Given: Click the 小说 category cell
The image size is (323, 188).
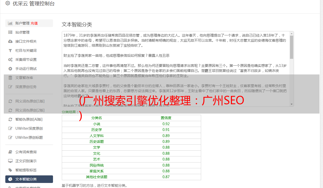Looking at the screenshot, I should (97, 124).
